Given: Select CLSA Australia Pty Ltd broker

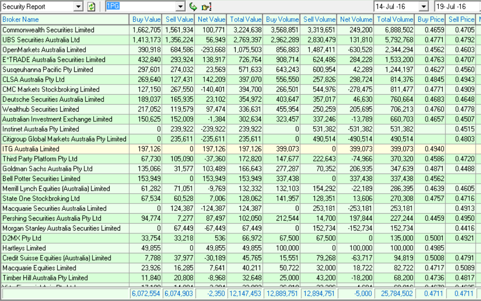Looking at the screenshot, I should pos(34,79).
